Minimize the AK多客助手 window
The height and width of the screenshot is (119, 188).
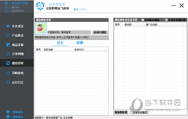(173, 5)
